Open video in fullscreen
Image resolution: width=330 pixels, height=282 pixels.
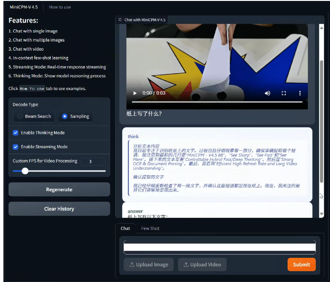click(x=284, y=93)
